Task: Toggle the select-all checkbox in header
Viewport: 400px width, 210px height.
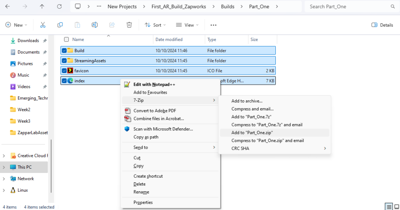Action: coord(66,39)
